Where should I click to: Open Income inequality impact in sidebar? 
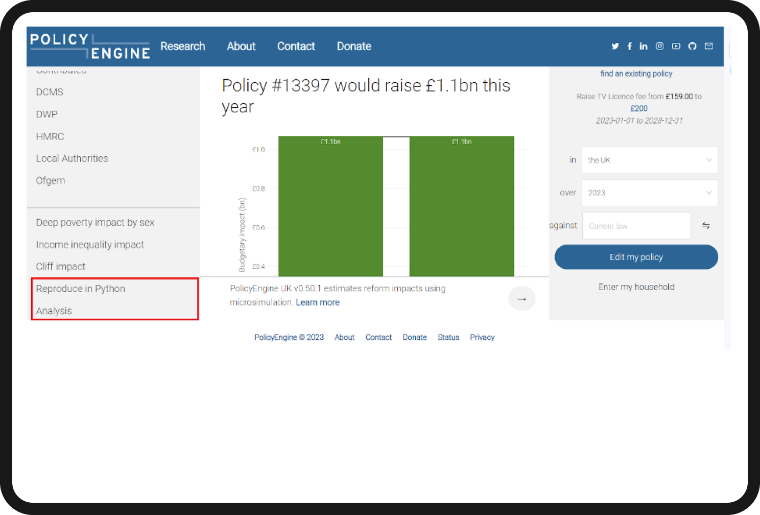coord(90,245)
